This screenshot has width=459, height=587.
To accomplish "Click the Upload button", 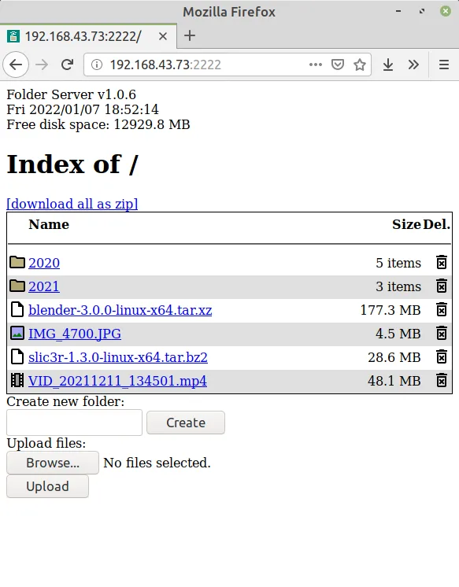I will point(47,486).
